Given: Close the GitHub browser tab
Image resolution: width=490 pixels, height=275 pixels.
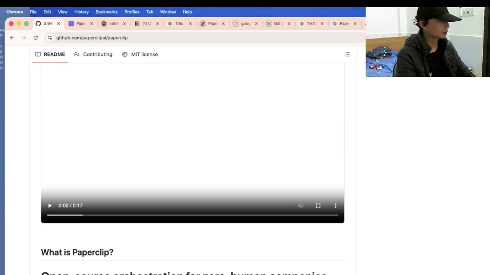Looking at the screenshot, I should tap(59, 24).
